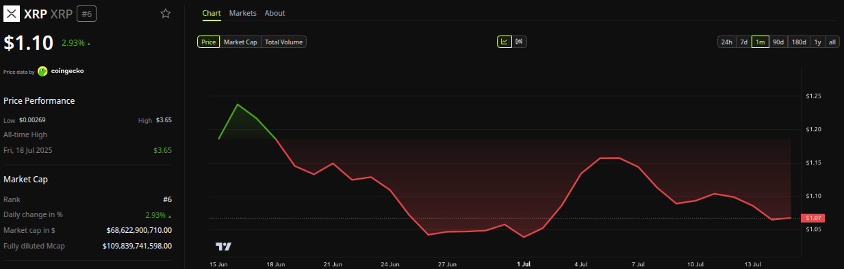The image size is (844, 269).
Task: Select the Market Cap chart mode
Action: pyautogui.click(x=241, y=42)
